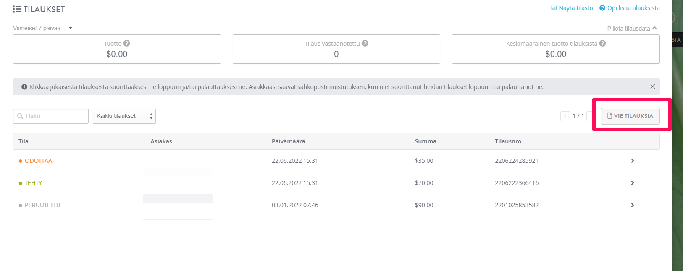Select the PERUUTETTU status order
The width and height of the screenshot is (683, 271).
(39, 205)
